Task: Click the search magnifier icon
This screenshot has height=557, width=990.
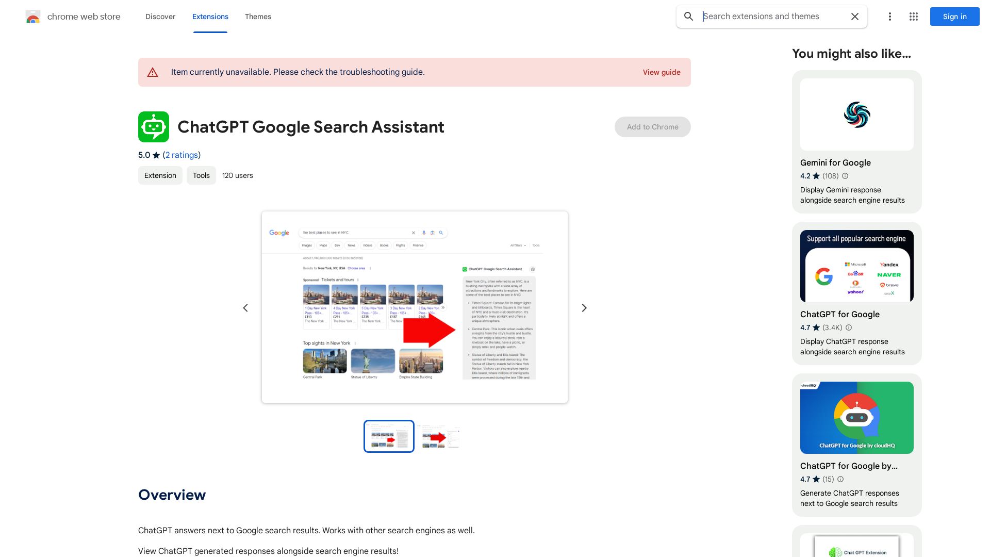Action: (x=688, y=17)
